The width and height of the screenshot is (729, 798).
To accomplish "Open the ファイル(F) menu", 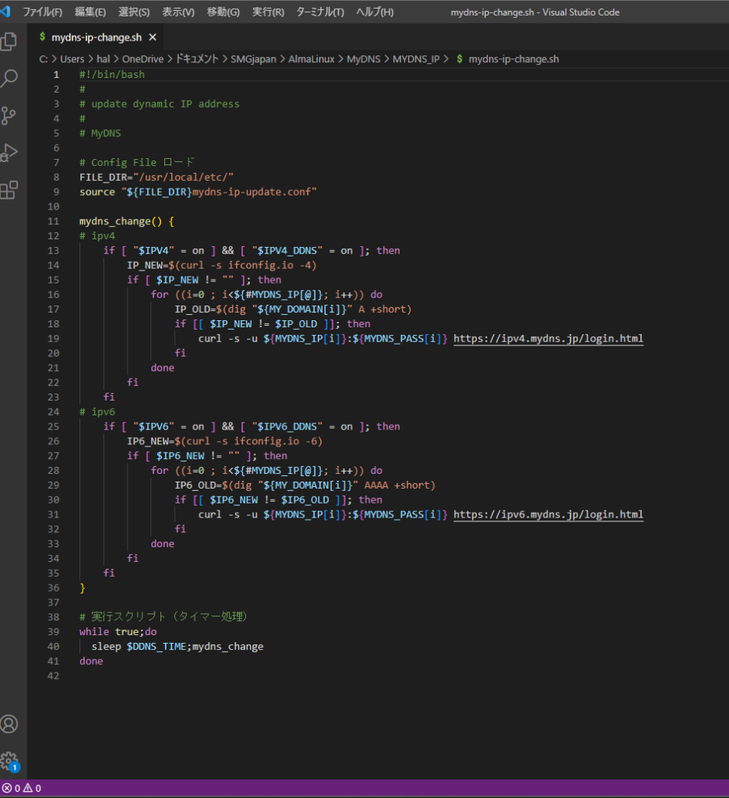I will (43, 12).
